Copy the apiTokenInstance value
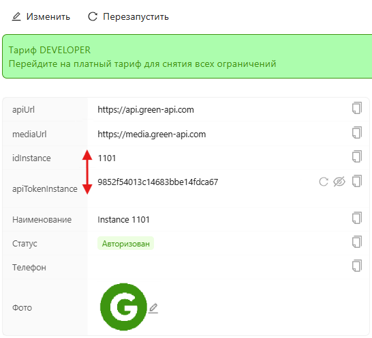Screen dimensions: 372x338 357,182
